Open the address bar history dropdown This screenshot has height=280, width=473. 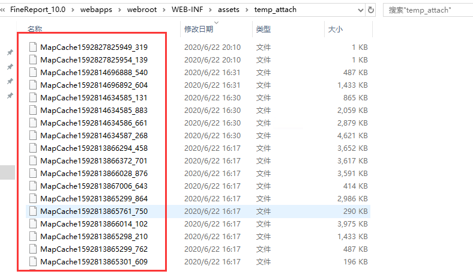pos(361,10)
